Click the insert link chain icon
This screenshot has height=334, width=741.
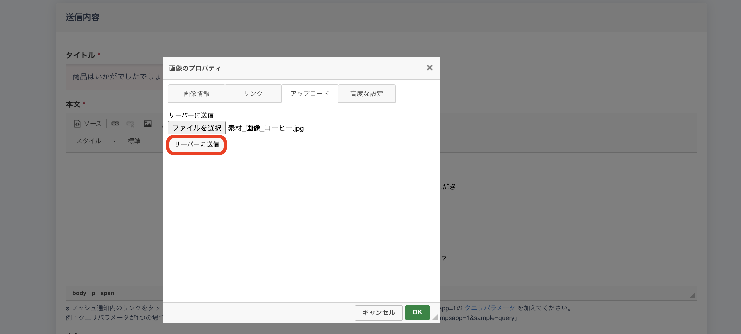point(115,124)
